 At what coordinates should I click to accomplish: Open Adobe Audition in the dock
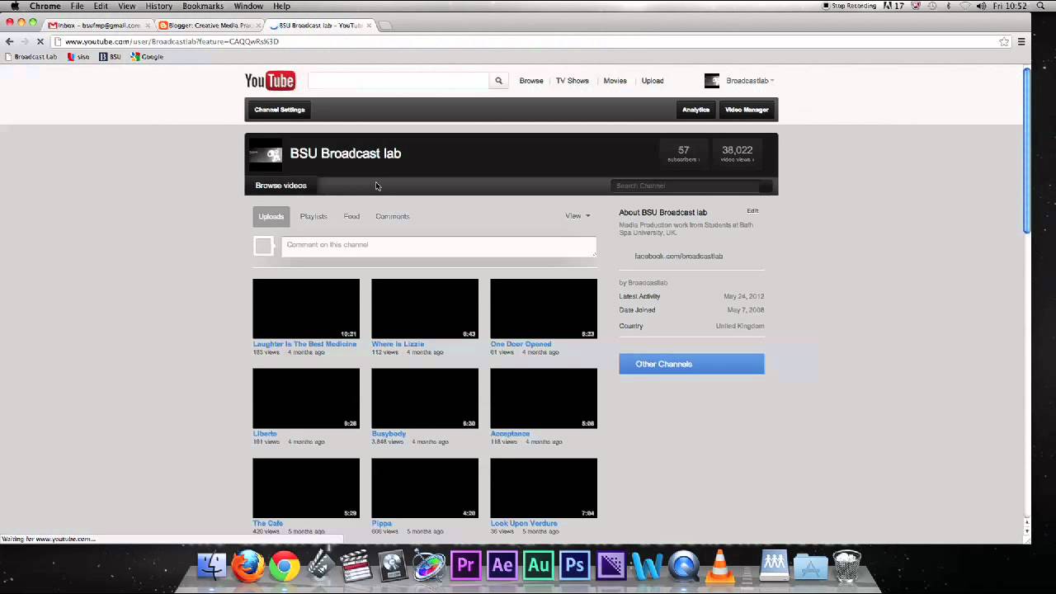(x=538, y=566)
